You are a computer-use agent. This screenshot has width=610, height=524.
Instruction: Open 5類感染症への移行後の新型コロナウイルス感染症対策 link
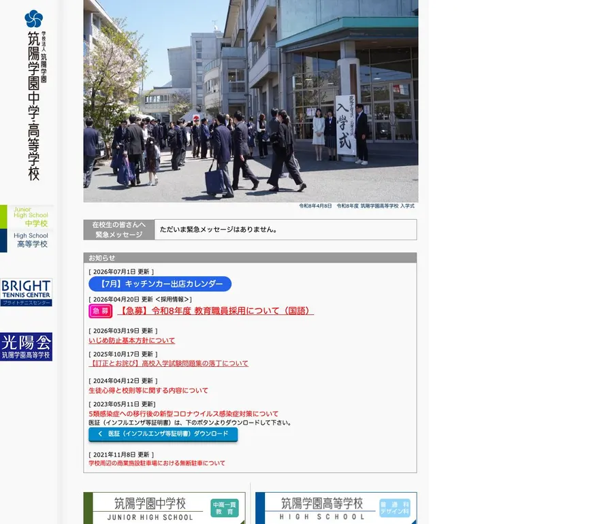[184, 414]
